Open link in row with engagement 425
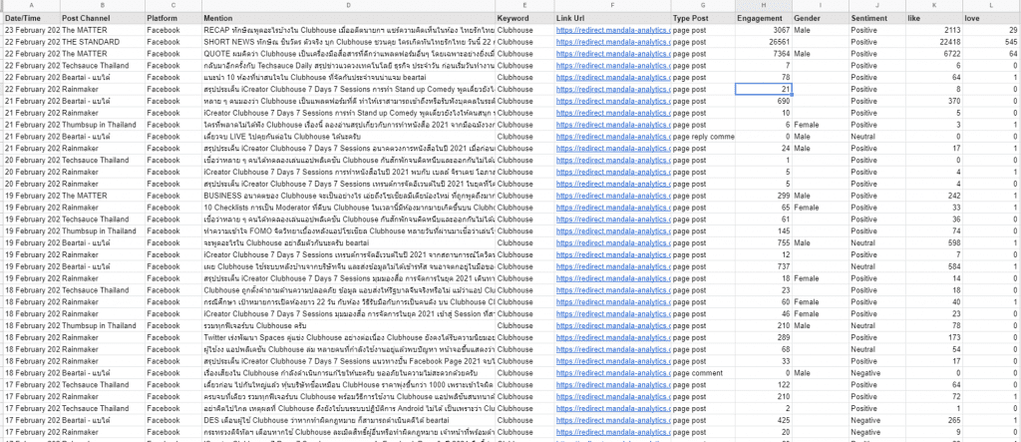1021x442 pixels. coord(612,420)
